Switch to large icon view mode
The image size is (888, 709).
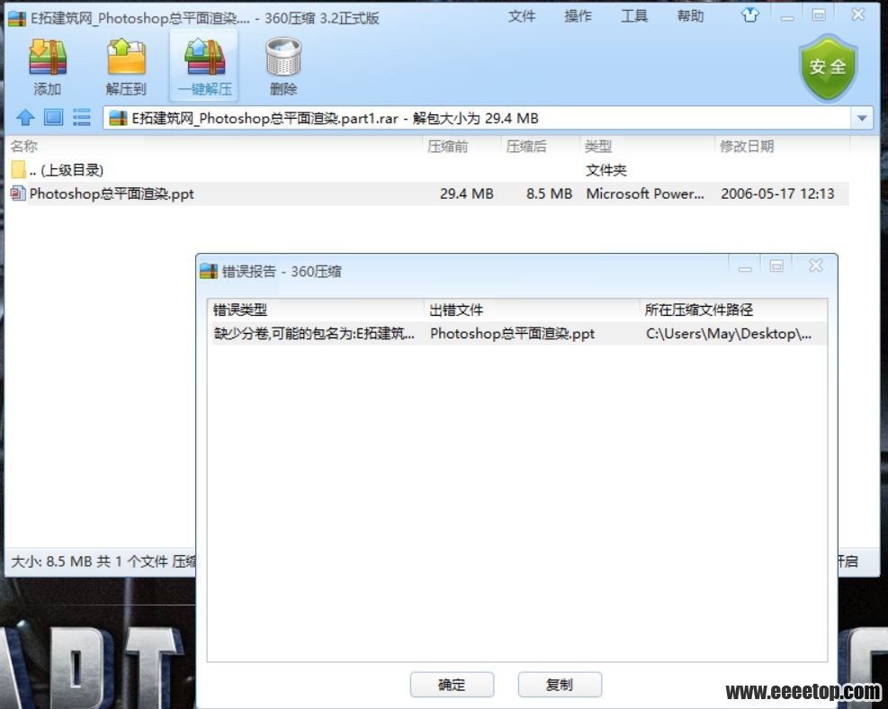click(x=53, y=118)
